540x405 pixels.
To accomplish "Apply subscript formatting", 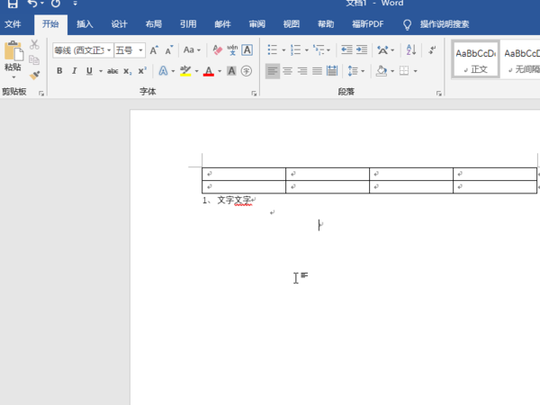I will coord(128,71).
